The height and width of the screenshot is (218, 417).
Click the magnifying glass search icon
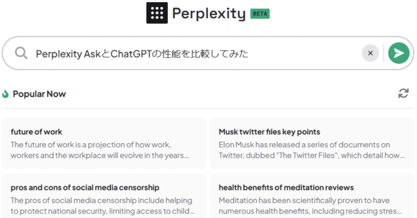click(x=21, y=53)
